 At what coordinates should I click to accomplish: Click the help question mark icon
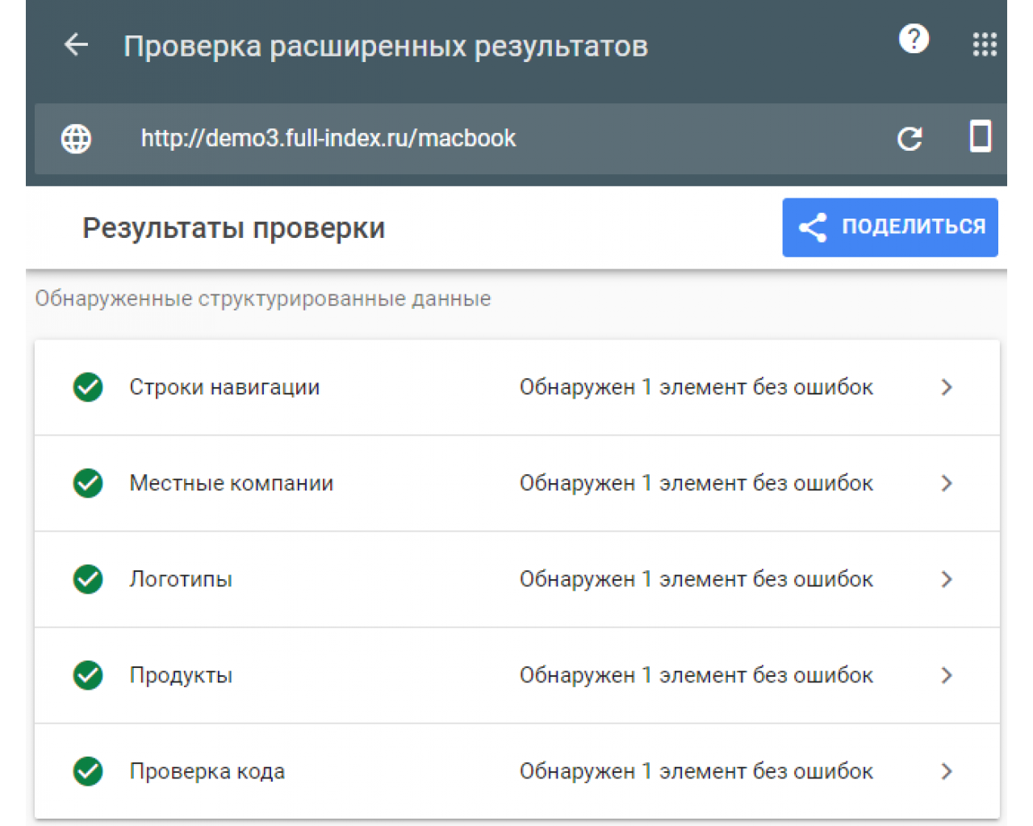tap(914, 39)
